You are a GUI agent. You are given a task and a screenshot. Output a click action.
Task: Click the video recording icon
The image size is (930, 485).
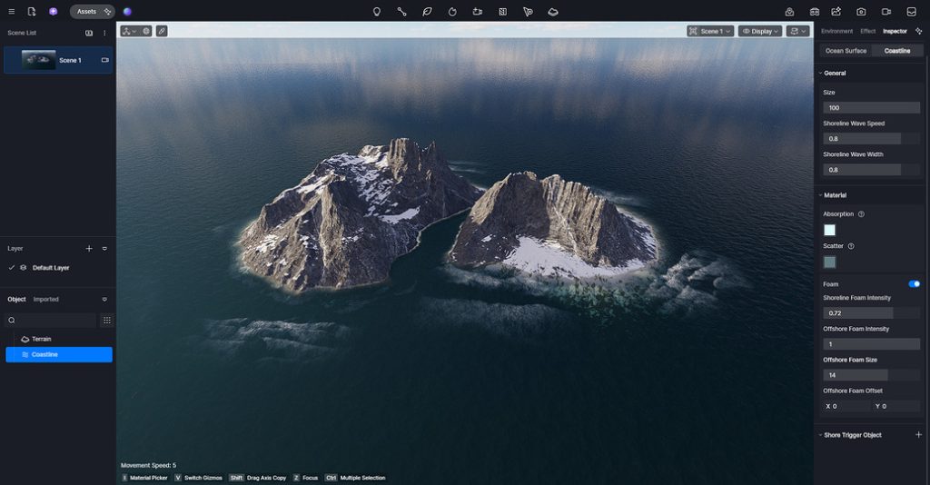[x=885, y=12]
